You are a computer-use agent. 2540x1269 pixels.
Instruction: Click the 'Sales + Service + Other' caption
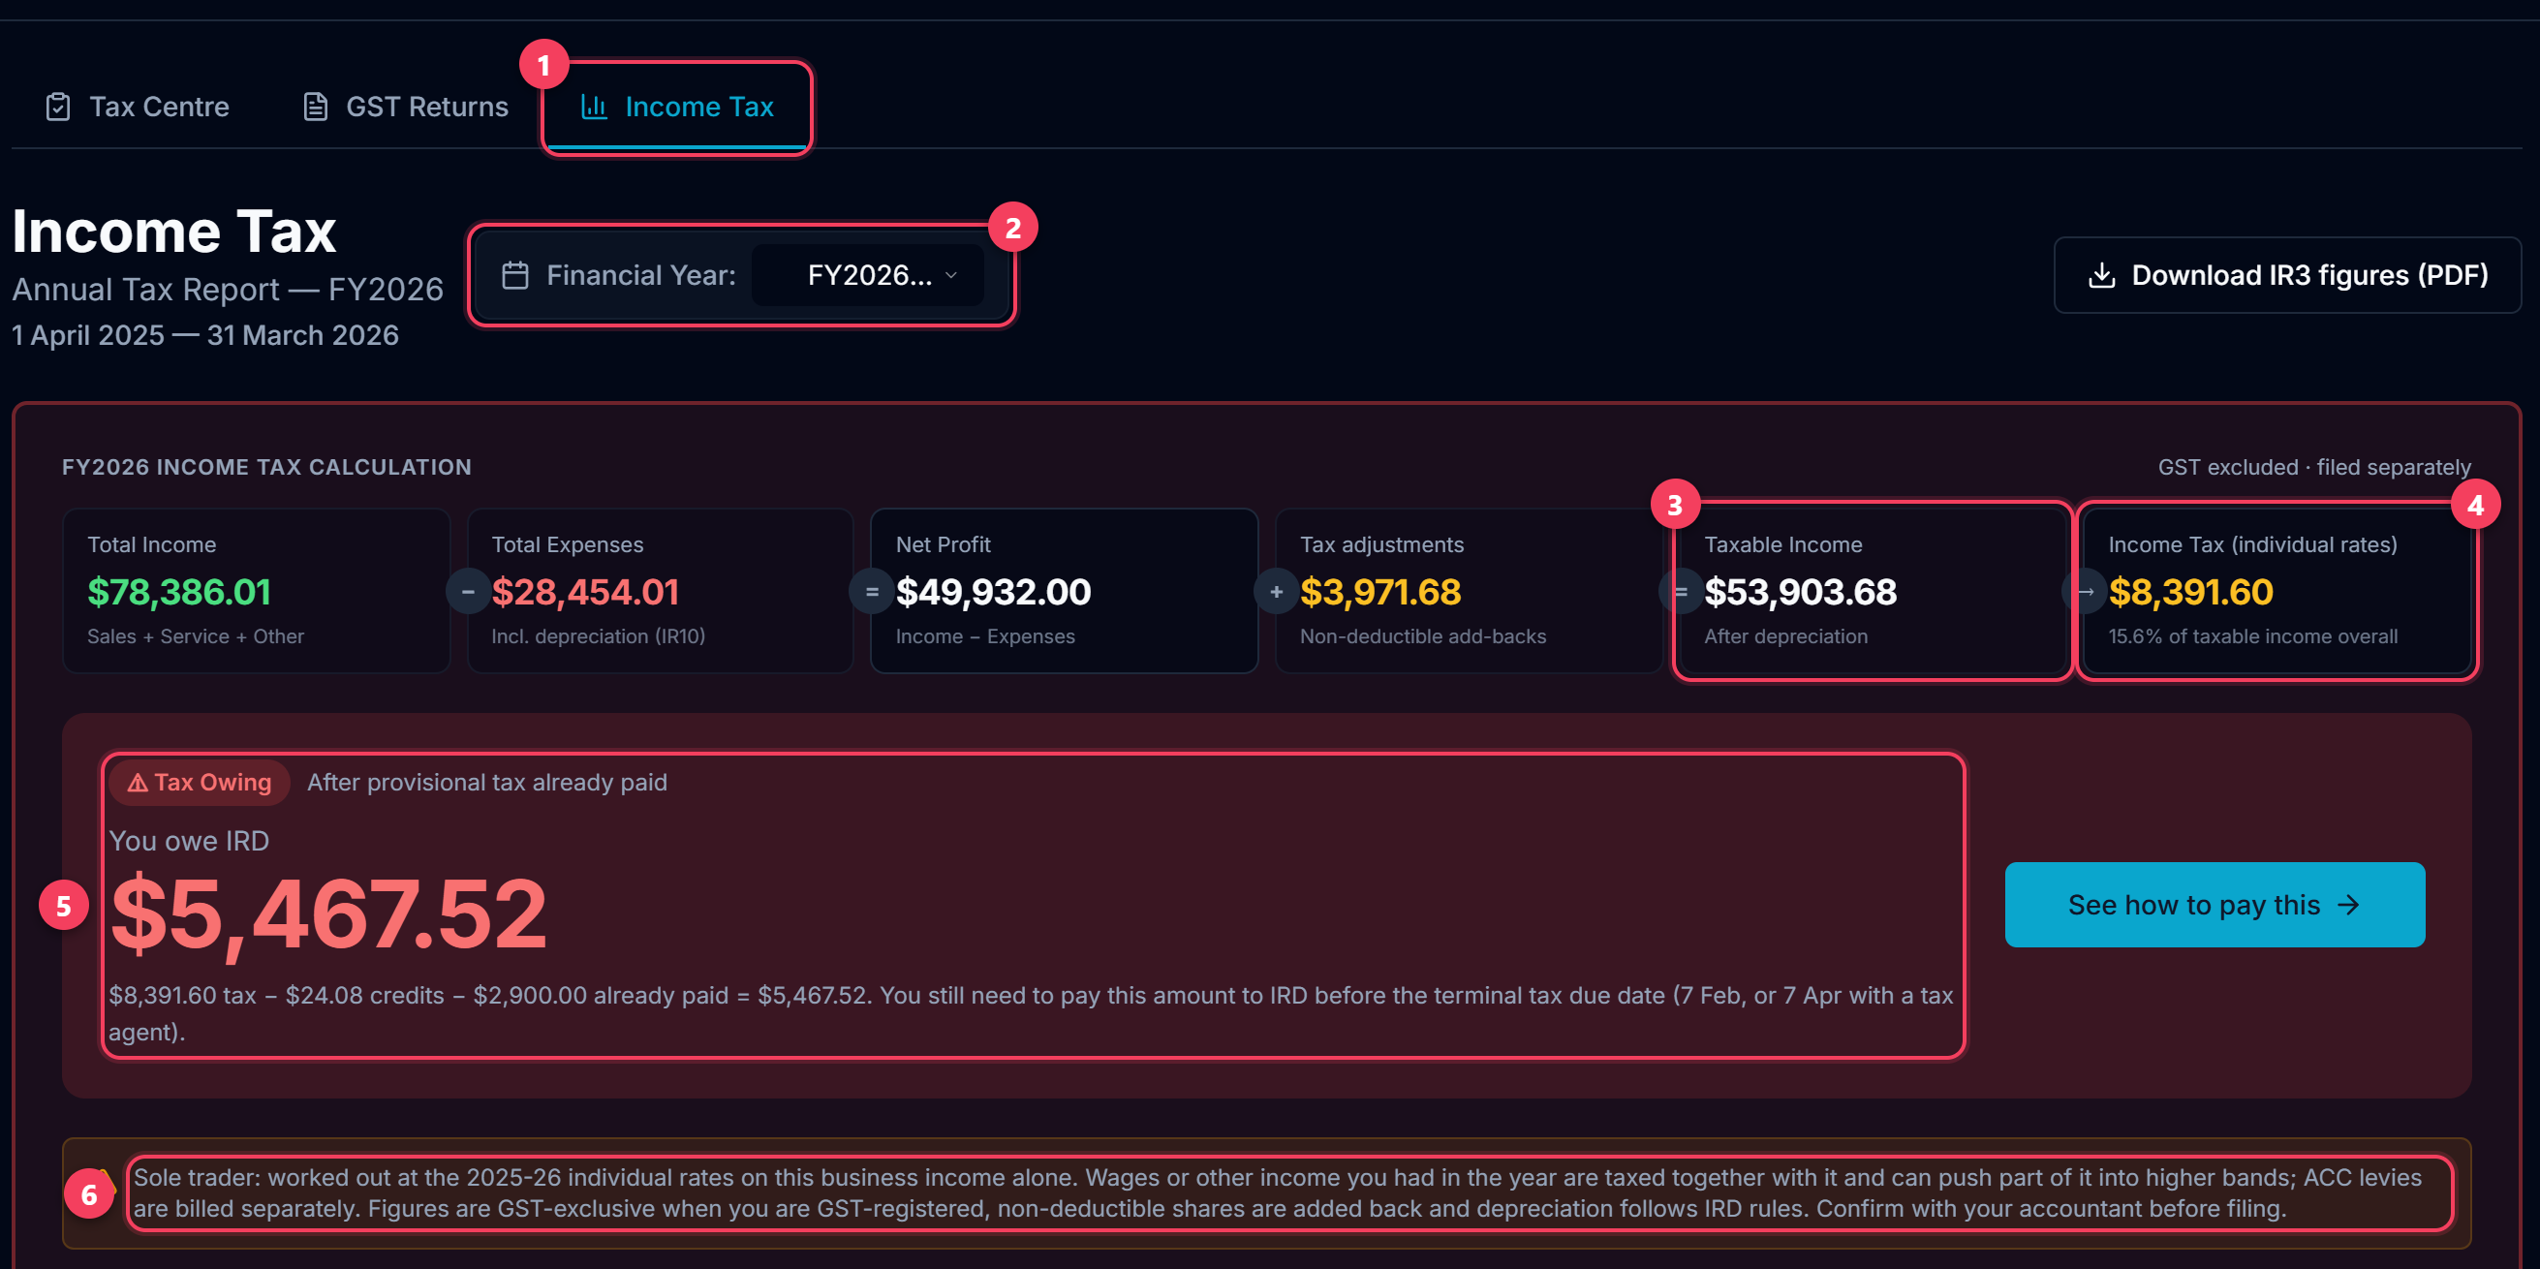point(196,636)
